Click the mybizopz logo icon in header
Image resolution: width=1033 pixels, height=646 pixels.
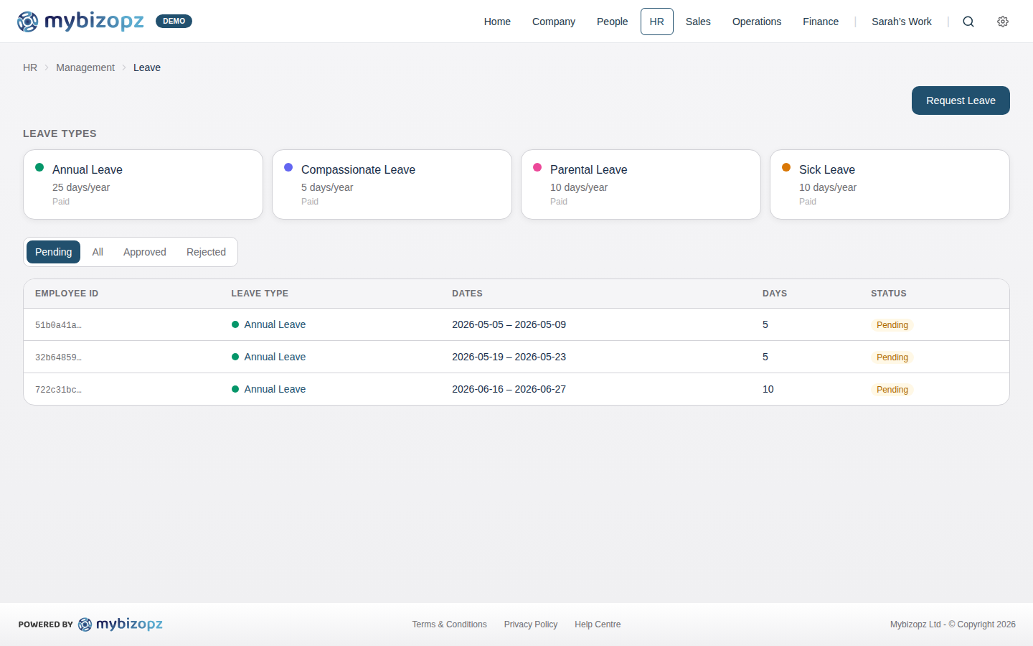pos(28,22)
